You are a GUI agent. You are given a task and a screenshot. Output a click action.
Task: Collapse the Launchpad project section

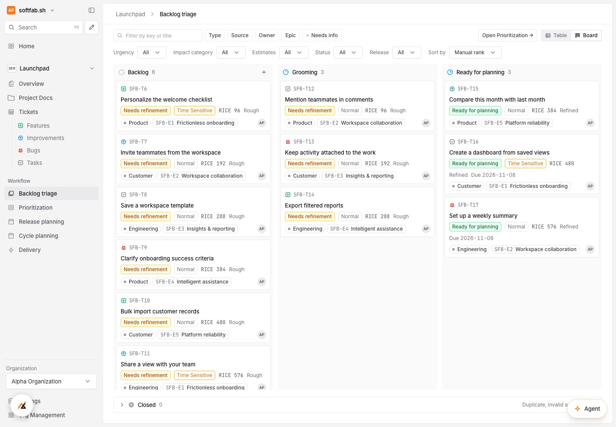point(92,68)
